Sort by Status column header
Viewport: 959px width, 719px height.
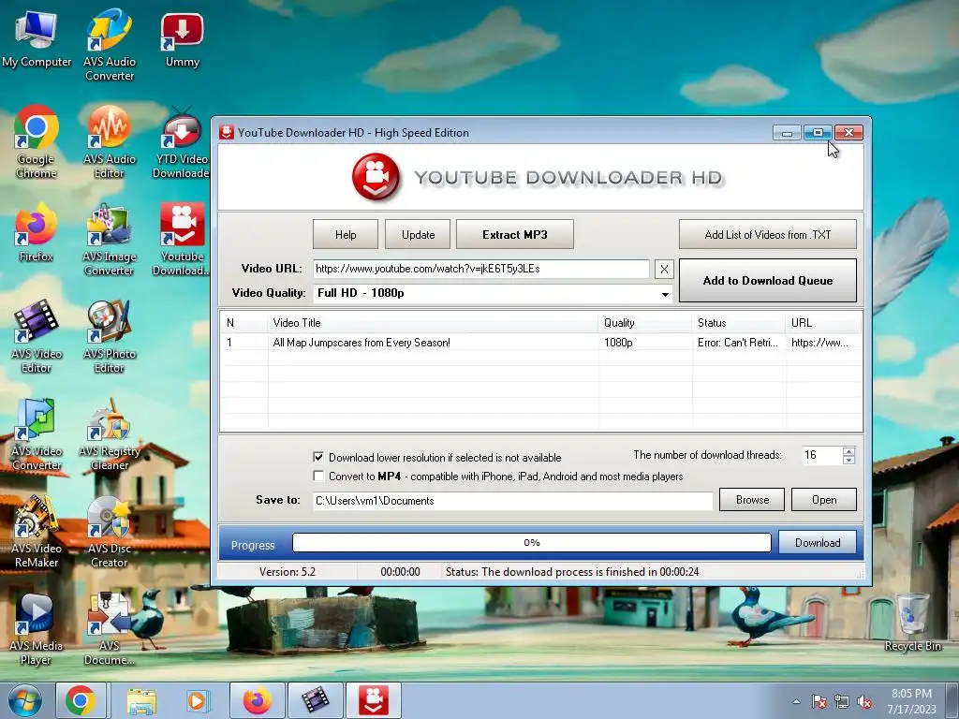(739, 323)
